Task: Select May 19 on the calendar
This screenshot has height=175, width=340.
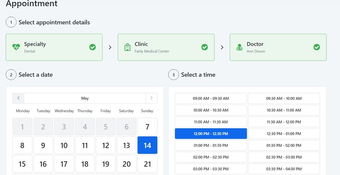Action: (x=105, y=164)
